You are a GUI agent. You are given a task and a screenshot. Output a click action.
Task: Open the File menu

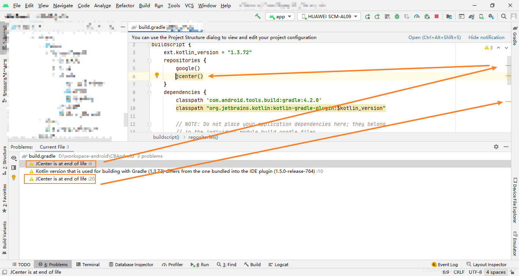17,5
